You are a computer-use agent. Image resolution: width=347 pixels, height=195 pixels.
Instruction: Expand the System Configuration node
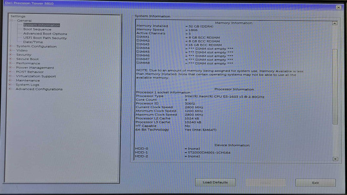pyautogui.click(x=10, y=46)
